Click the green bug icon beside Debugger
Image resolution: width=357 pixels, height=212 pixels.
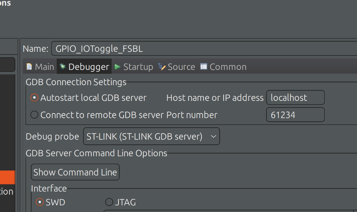tap(63, 67)
